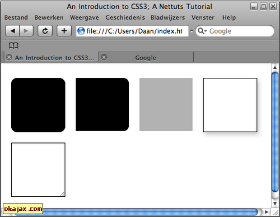280x217 pixels.
Task: Click the gray square box
Action: [166, 104]
